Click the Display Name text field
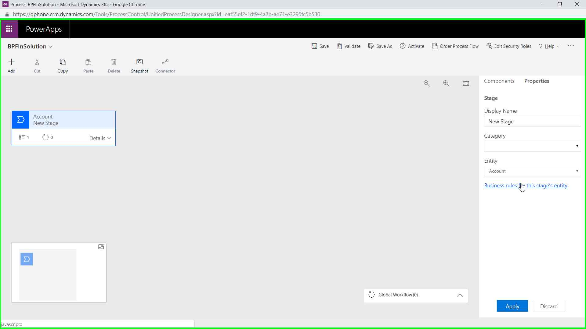 (x=532, y=121)
